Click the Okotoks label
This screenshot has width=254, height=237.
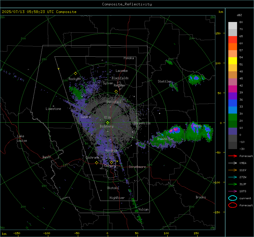pyautogui.click(x=113, y=188)
